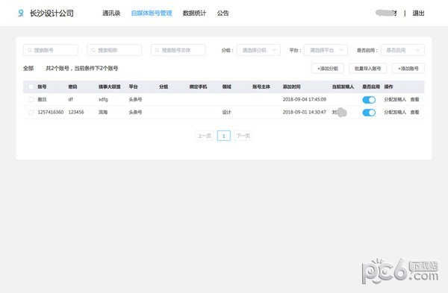Open the 数据统计 menu item

[194, 13]
